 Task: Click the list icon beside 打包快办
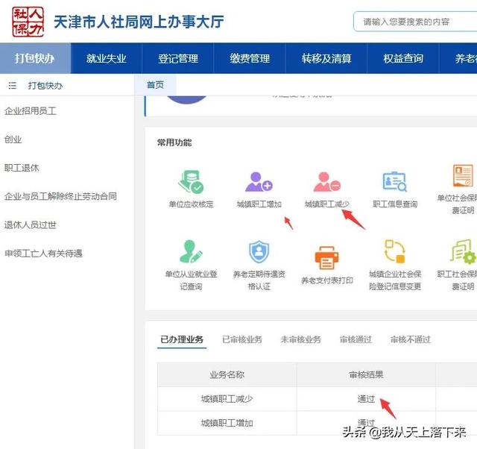(13, 86)
